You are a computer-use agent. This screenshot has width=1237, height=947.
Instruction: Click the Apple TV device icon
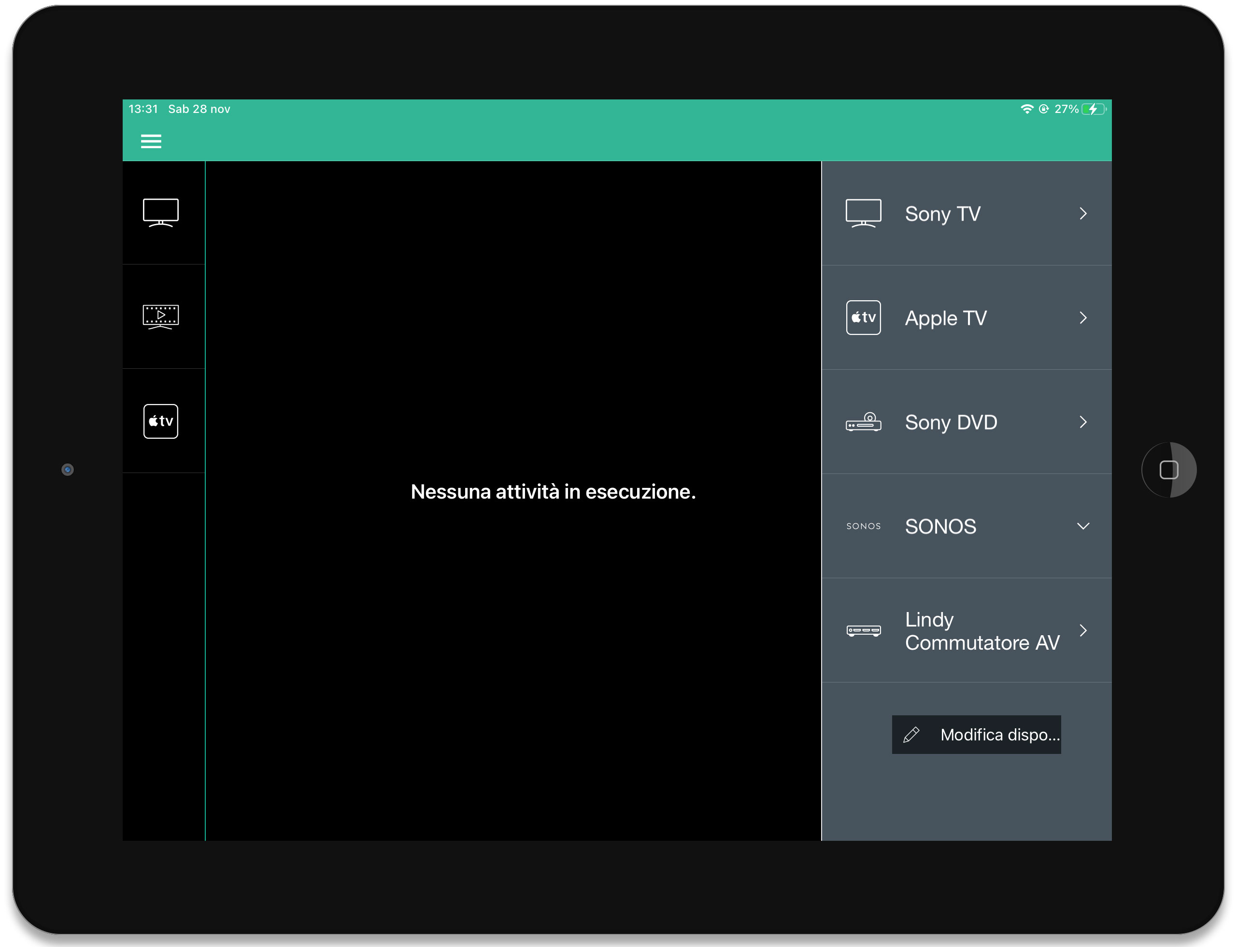[863, 318]
